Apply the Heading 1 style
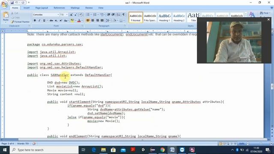The height and width of the screenshot is (154, 274). coord(164,17)
